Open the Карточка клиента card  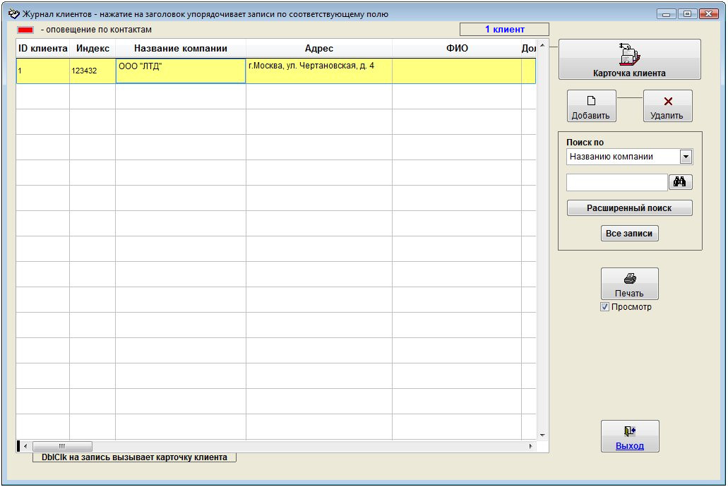coord(629,59)
